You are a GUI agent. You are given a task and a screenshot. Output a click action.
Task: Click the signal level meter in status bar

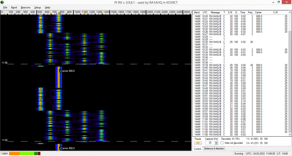tap(25, 153)
